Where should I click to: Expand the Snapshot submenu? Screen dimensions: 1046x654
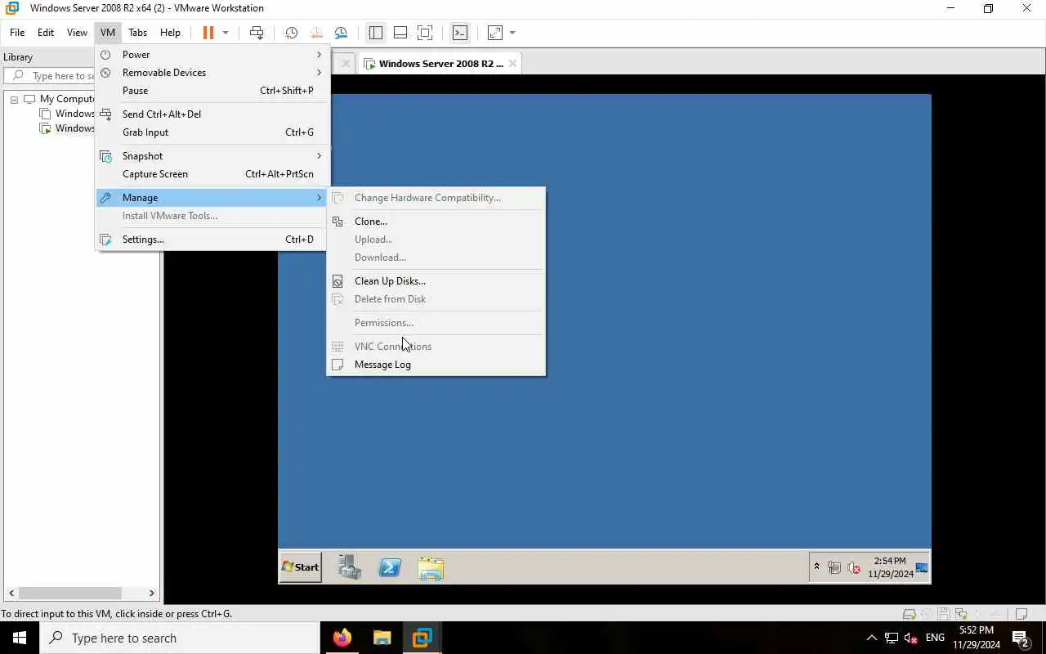(x=212, y=156)
